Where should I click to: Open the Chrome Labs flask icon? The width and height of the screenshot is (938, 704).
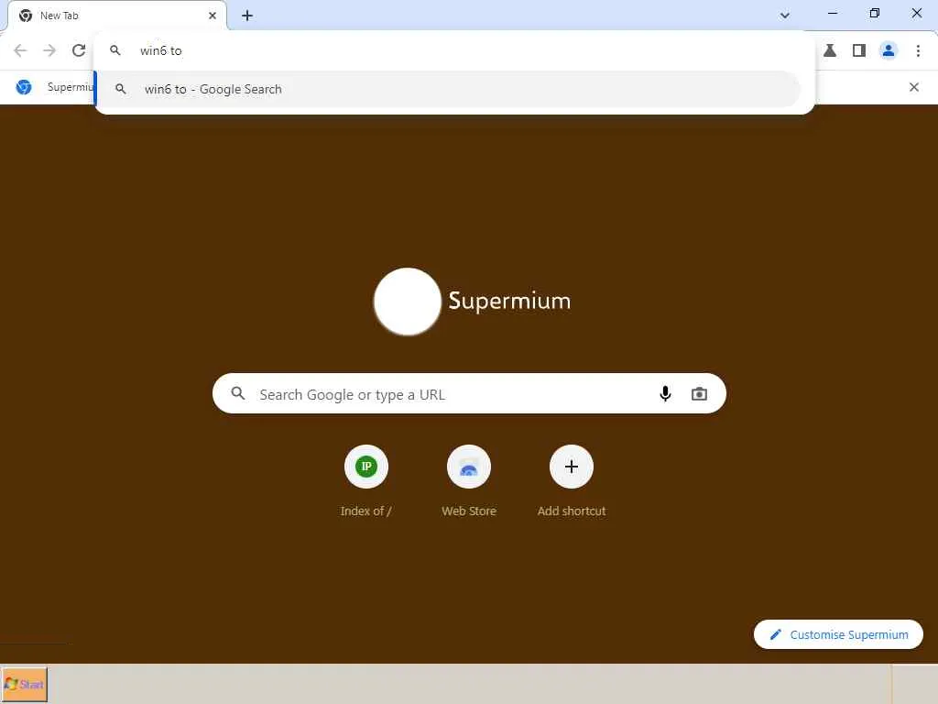point(830,51)
